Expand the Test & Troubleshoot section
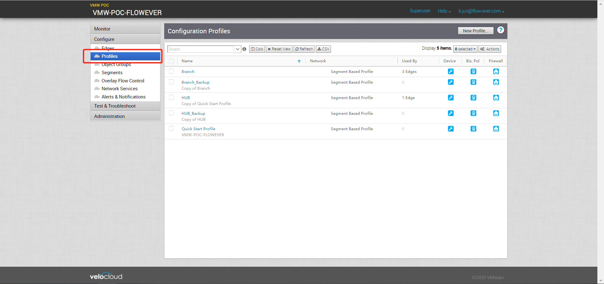The height and width of the screenshot is (284, 604). [125, 106]
